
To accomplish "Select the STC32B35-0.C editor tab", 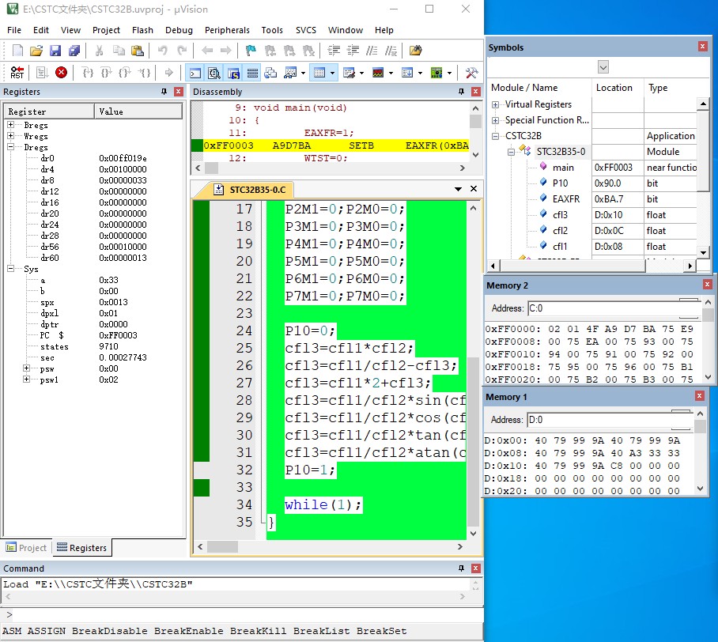I will (251, 190).
